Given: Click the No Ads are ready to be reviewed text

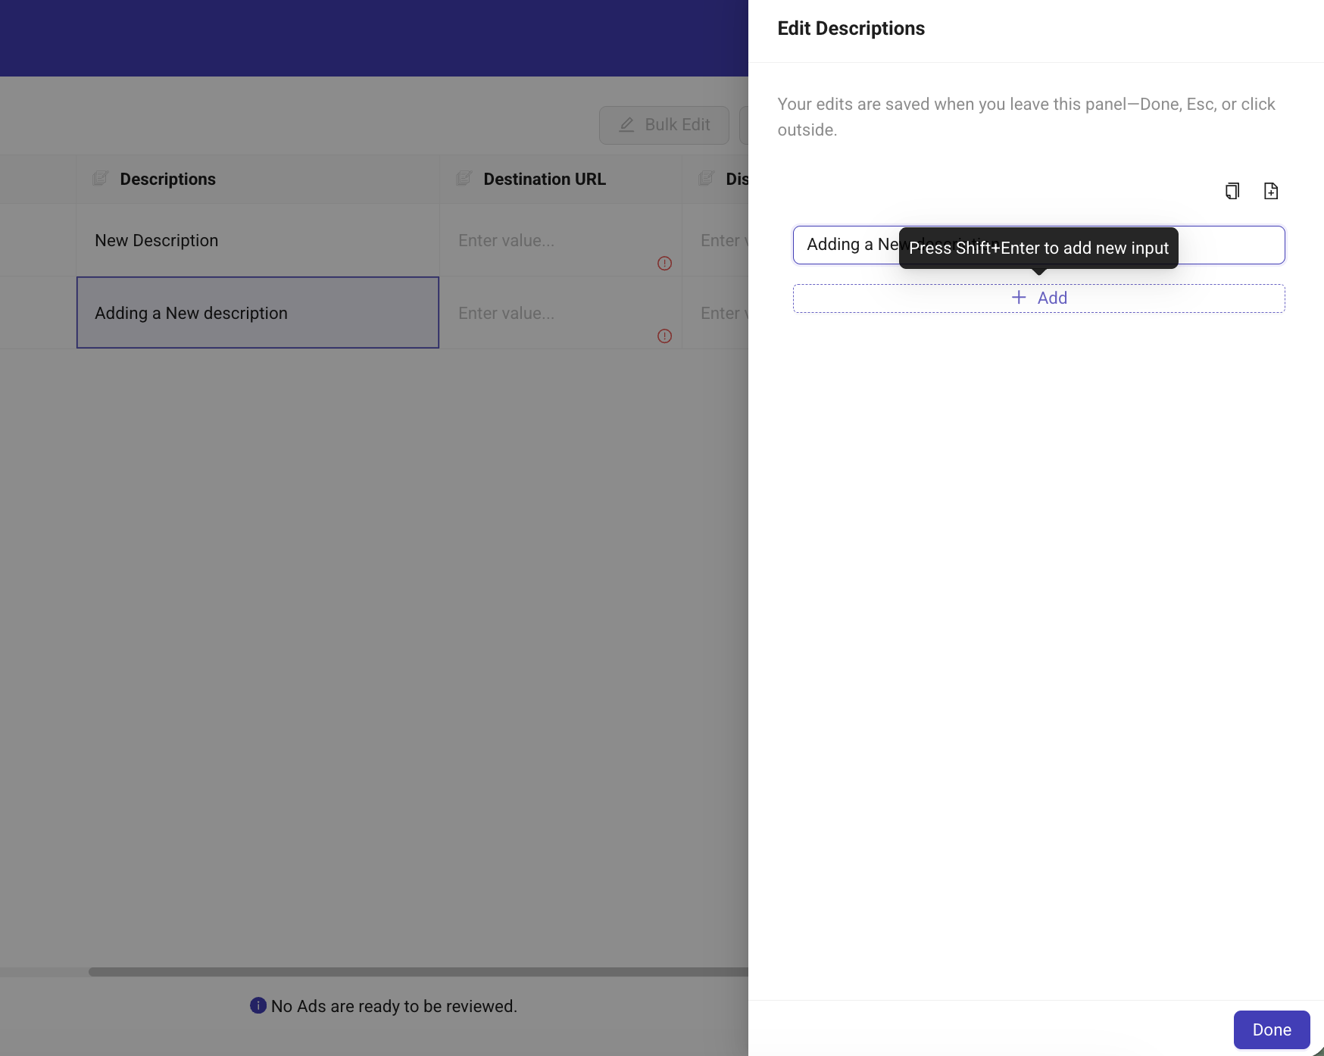Looking at the screenshot, I should [394, 1006].
